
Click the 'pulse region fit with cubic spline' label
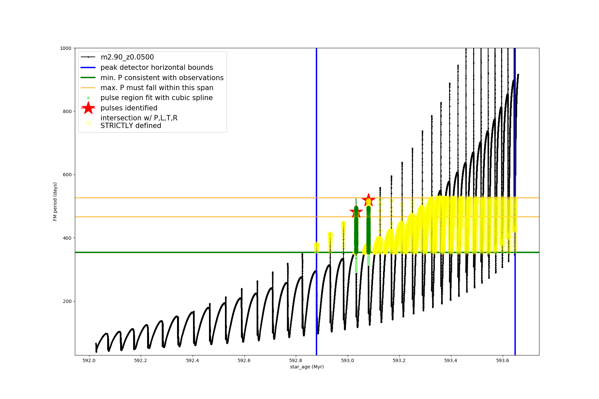pyautogui.click(x=156, y=98)
